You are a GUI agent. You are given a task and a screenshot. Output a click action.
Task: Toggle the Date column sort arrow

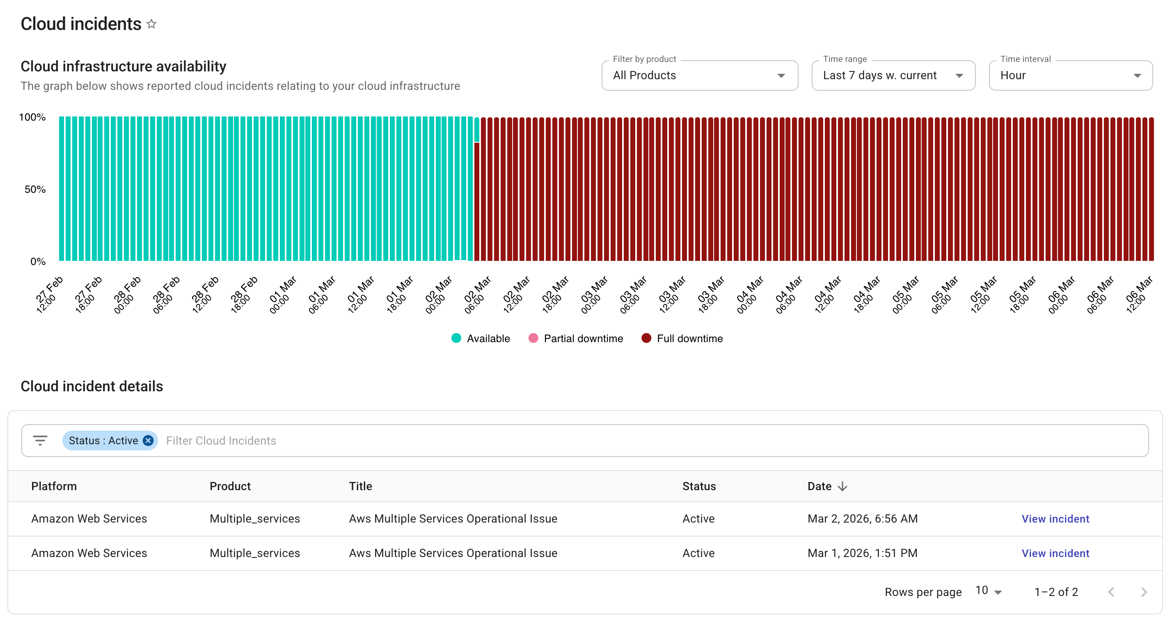pyautogui.click(x=842, y=486)
